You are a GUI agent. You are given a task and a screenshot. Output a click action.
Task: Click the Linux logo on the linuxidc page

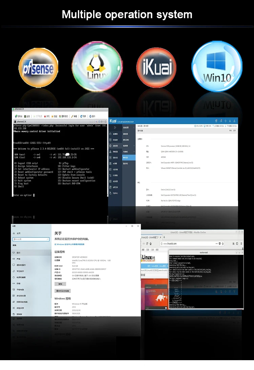click(x=148, y=258)
